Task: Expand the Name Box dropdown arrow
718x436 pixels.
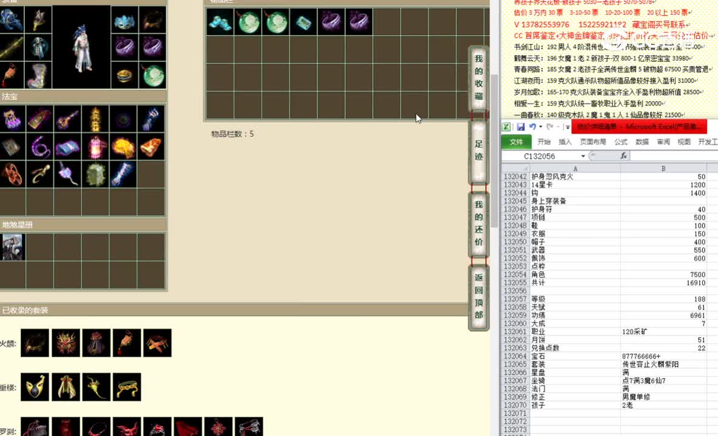Action: coord(583,156)
